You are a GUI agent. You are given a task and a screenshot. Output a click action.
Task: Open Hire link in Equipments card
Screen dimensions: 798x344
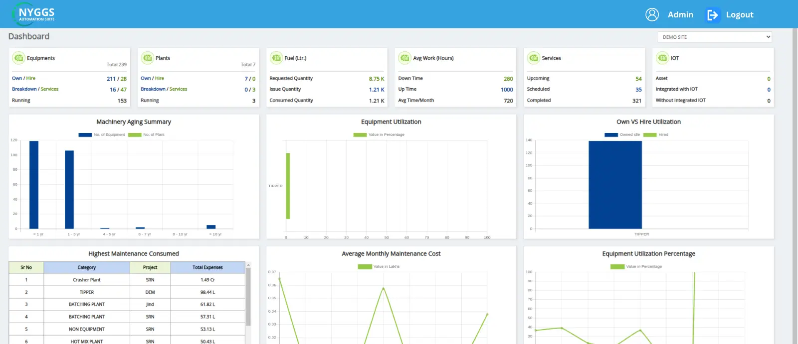[x=31, y=78]
